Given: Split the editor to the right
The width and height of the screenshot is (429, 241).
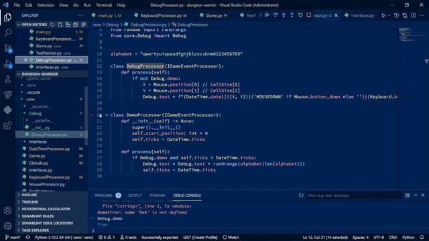Looking at the screenshot, I should tap(413, 15).
